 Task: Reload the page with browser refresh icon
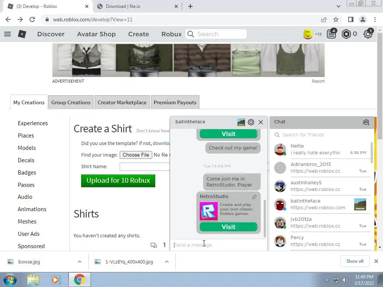32,19
